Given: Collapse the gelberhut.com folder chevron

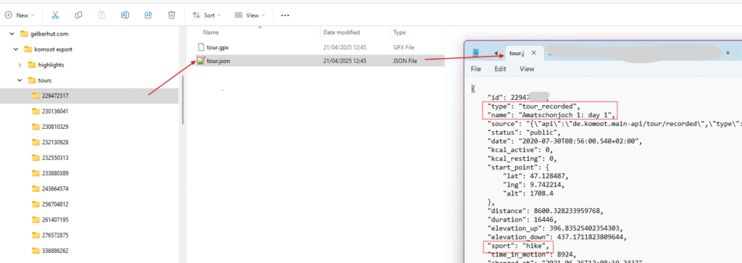Looking at the screenshot, I should click(x=12, y=34).
